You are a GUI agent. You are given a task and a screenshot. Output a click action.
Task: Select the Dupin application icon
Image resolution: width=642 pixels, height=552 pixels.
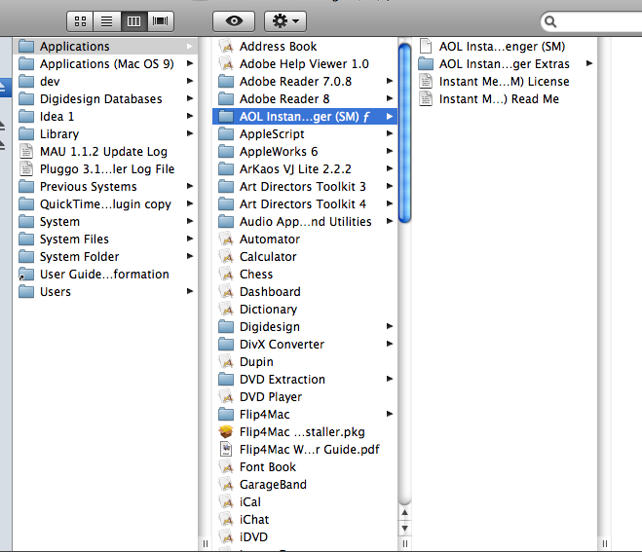[x=226, y=362]
